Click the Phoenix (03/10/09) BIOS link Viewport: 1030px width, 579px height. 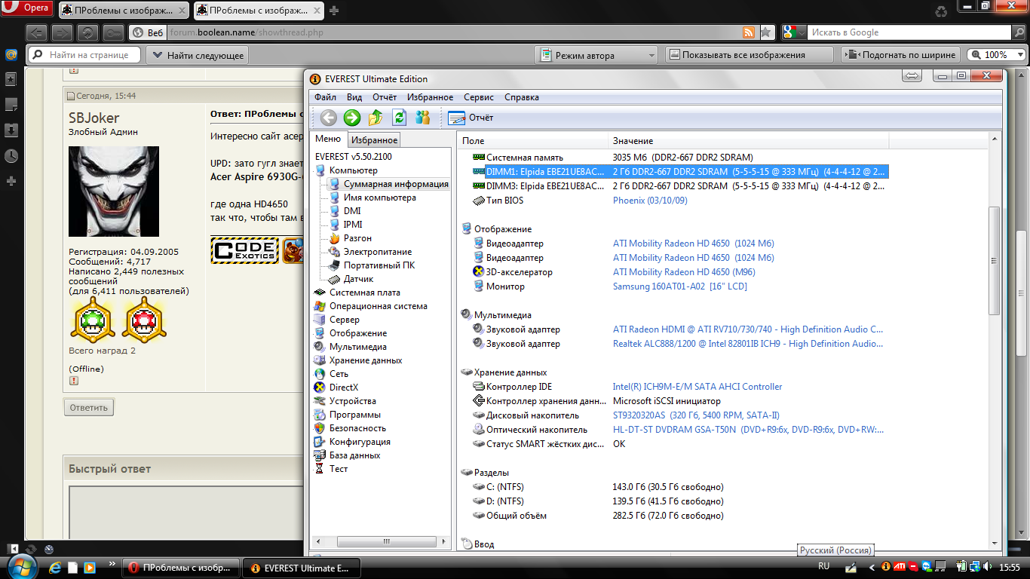pos(650,201)
